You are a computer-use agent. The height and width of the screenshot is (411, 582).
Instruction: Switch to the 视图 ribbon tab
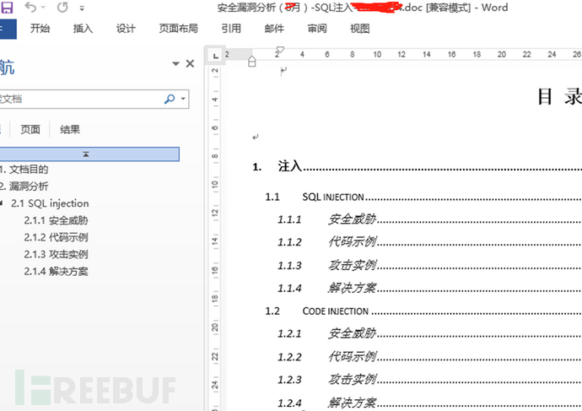coord(359,29)
